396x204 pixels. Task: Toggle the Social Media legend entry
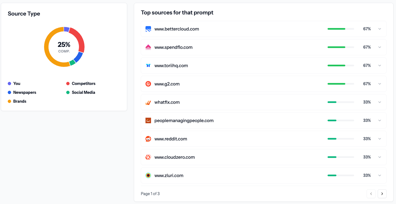[83, 92]
